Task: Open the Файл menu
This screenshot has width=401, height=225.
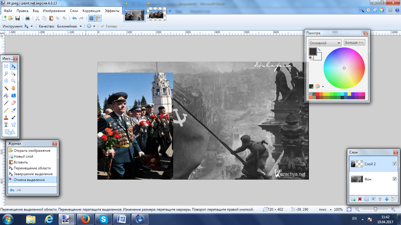Action: coord(8,11)
